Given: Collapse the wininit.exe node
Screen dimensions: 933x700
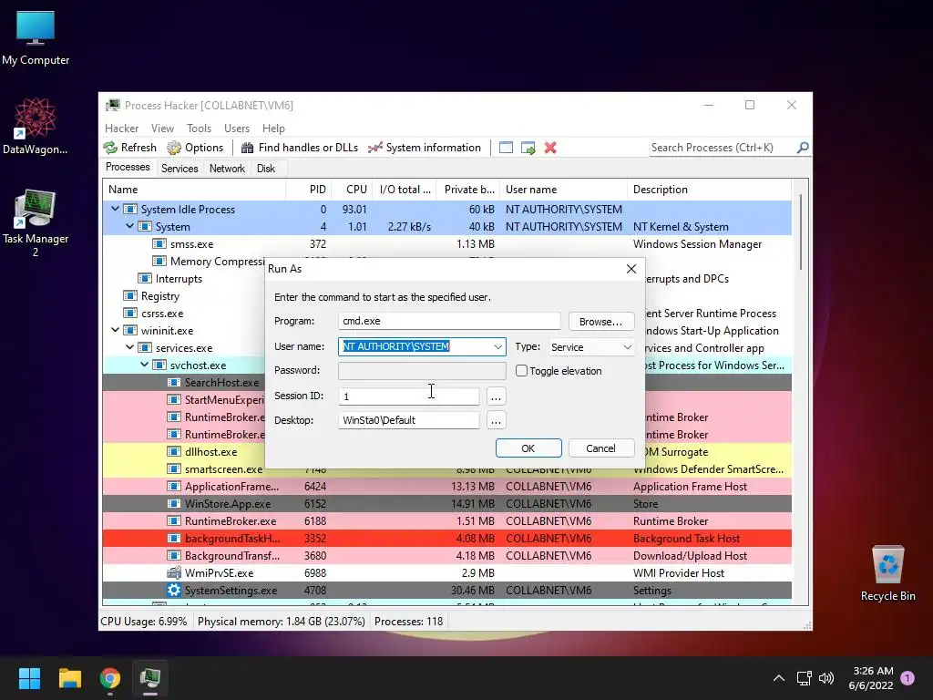Looking at the screenshot, I should [x=116, y=330].
